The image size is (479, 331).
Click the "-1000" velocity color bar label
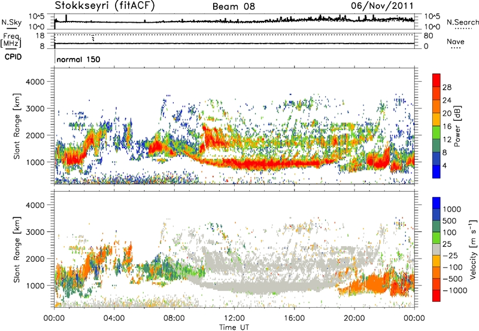point(454,290)
